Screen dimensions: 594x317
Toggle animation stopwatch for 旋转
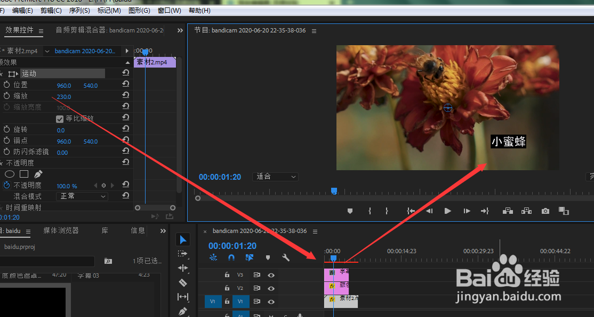pos(6,130)
